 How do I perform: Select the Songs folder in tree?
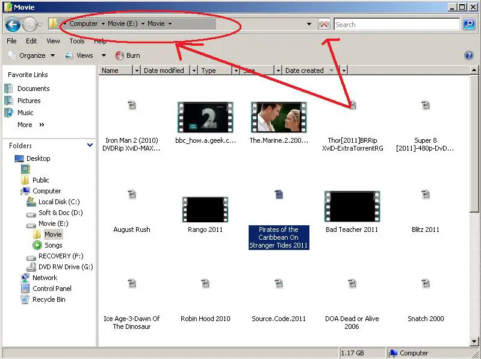click(x=53, y=245)
